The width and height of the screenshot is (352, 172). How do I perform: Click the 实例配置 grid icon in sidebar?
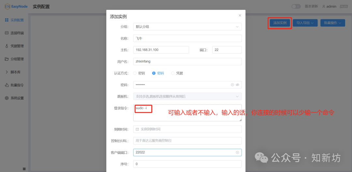click(x=7, y=20)
